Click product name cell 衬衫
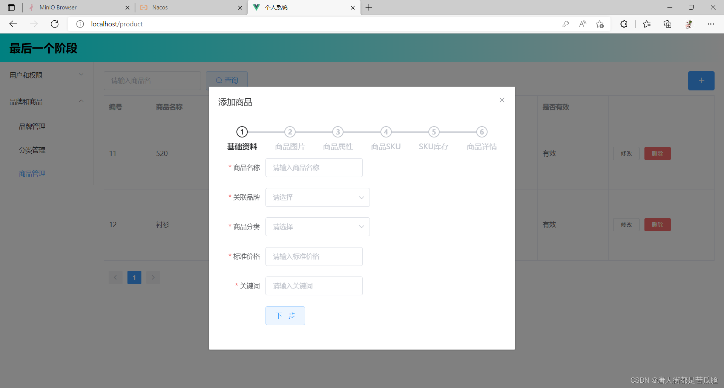The image size is (724, 388). [163, 225]
